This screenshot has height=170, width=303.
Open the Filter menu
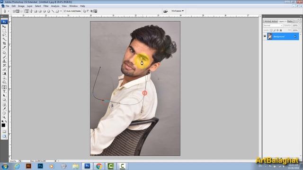point(46,6)
